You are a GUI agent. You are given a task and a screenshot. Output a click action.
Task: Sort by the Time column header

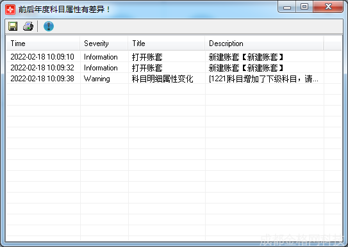(x=43, y=44)
